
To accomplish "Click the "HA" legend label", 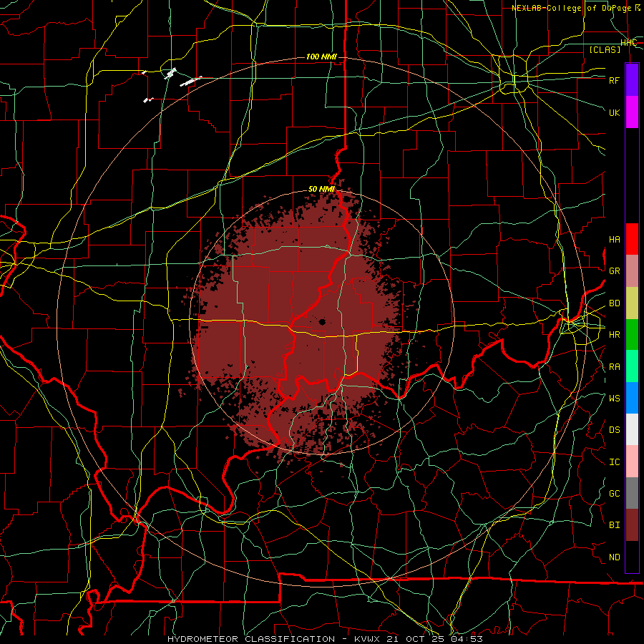I will (614, 239).
